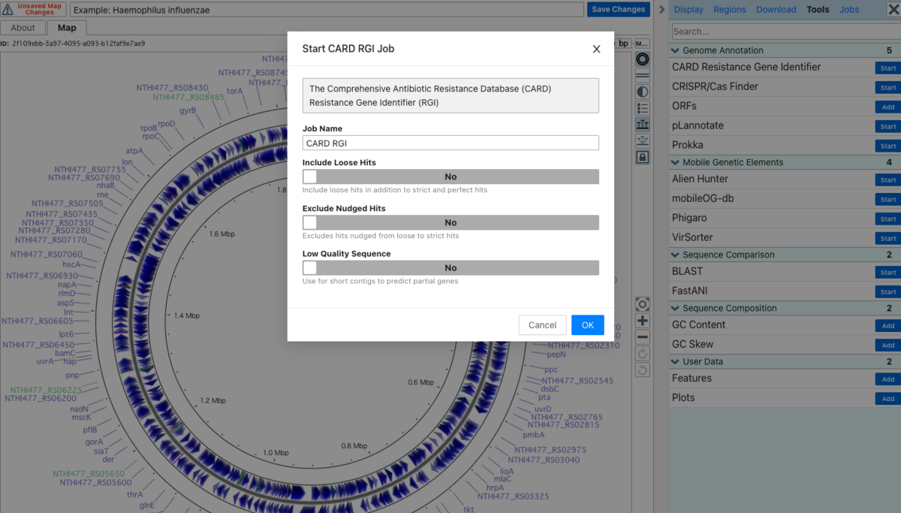Start CRISPR/Cas Finder tool

[888, 87]
